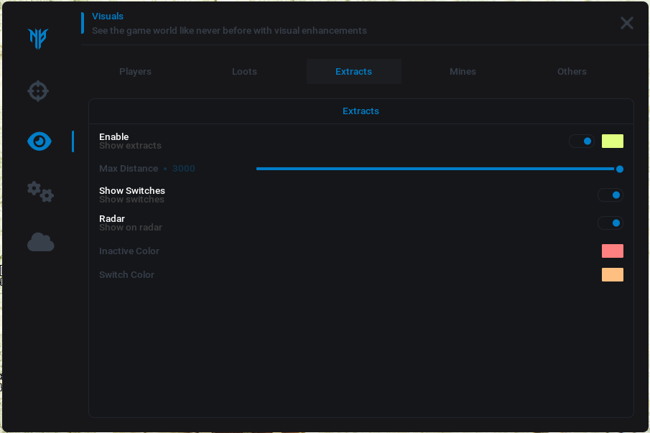
Task: Click the logo icon in the sidebar
Action: coord(38,39)
